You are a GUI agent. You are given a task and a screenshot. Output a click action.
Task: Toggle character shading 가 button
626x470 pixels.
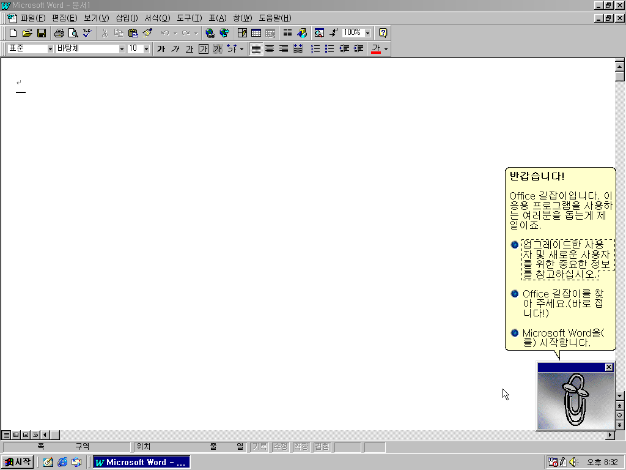click(x=217, y=49)
